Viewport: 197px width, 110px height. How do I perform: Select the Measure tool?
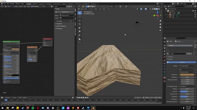80,39
